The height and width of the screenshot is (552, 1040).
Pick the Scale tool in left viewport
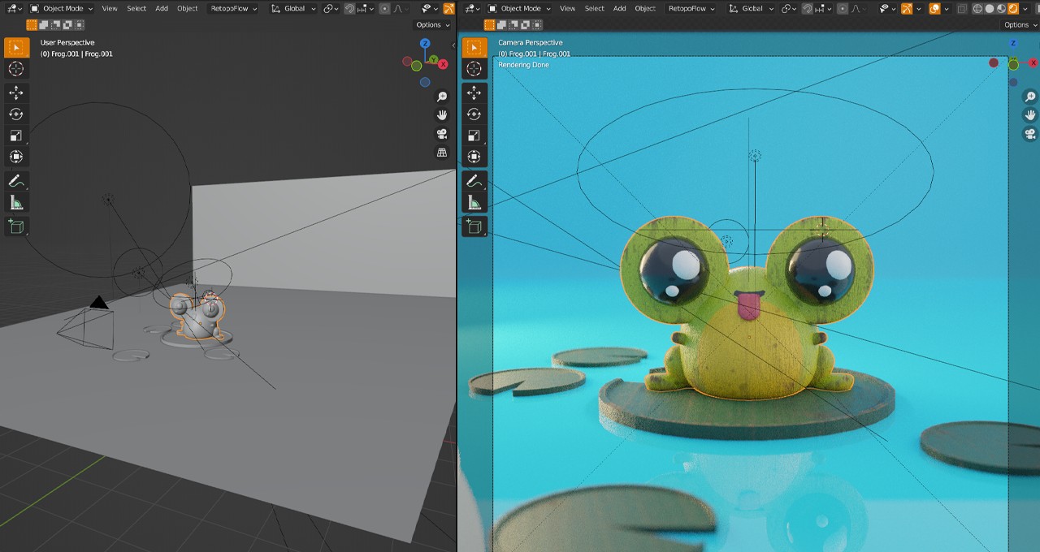tap(16, 136)
